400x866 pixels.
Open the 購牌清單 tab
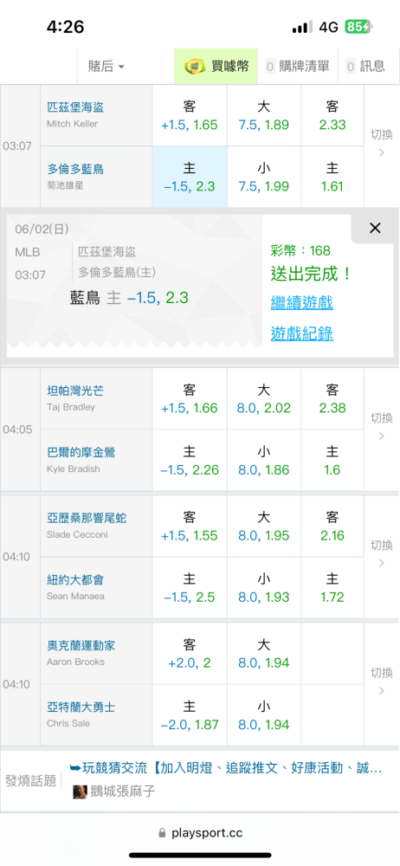click(x=298, y=67)
